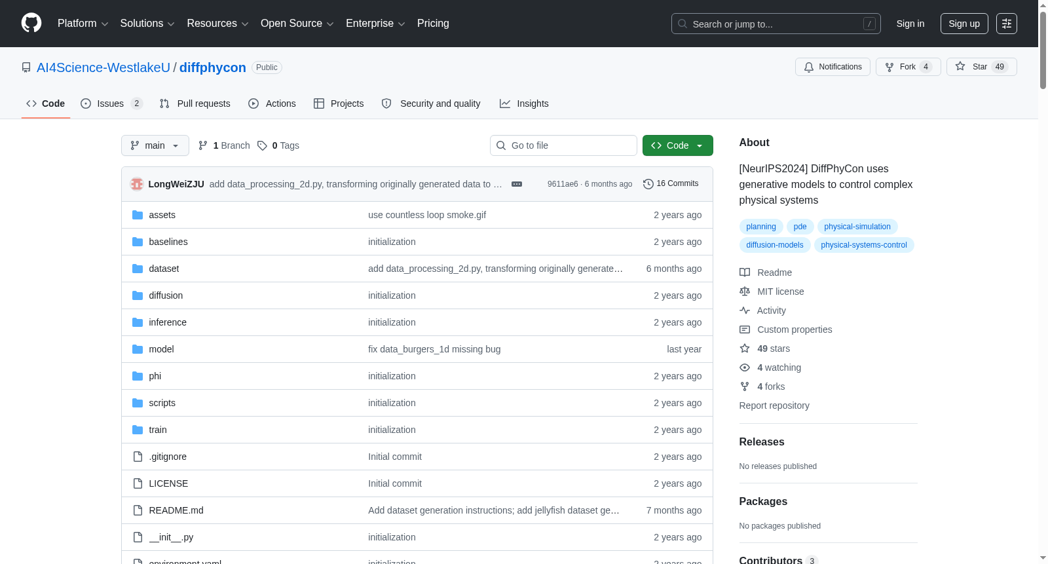Image resolution: width=1048 pixels, height=564 pixels.
Task: Click the baselines folder icon
Action: coord(138,242)
